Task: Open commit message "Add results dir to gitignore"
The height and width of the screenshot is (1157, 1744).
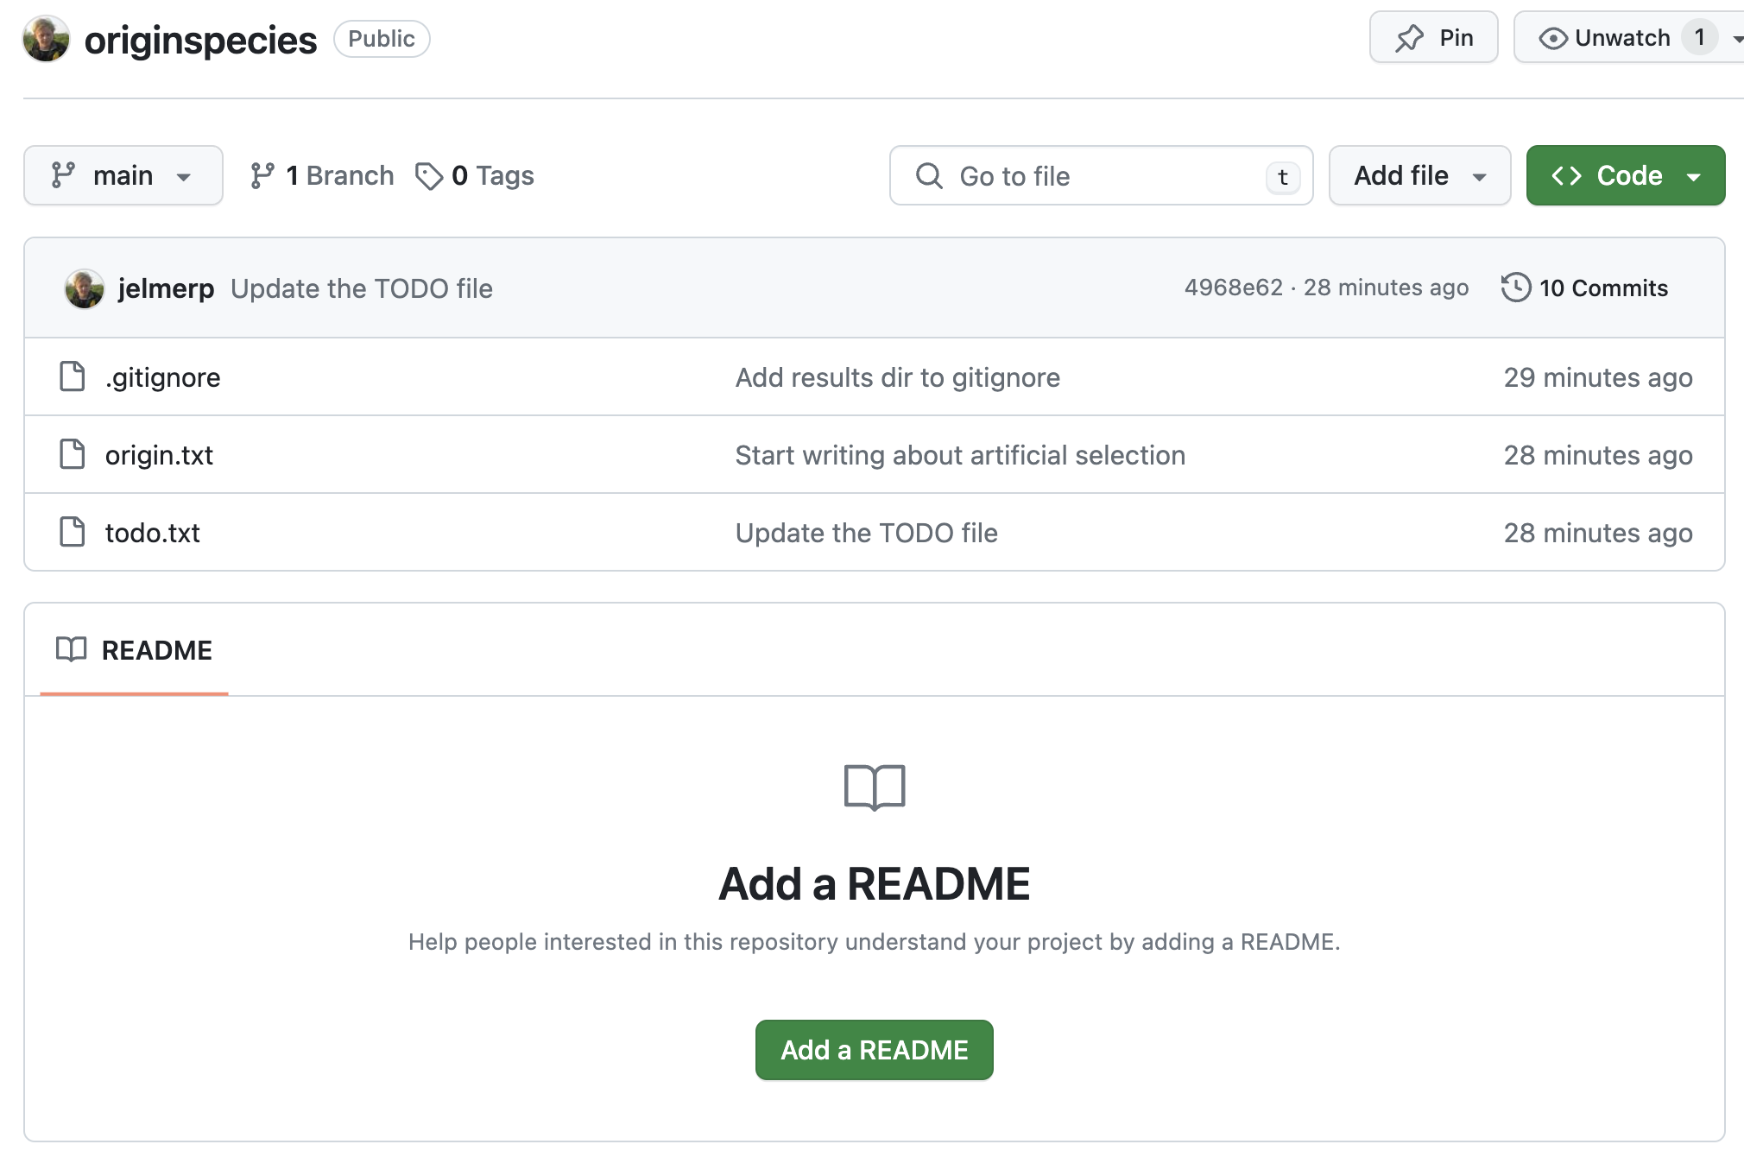Action: pos(897,377)
